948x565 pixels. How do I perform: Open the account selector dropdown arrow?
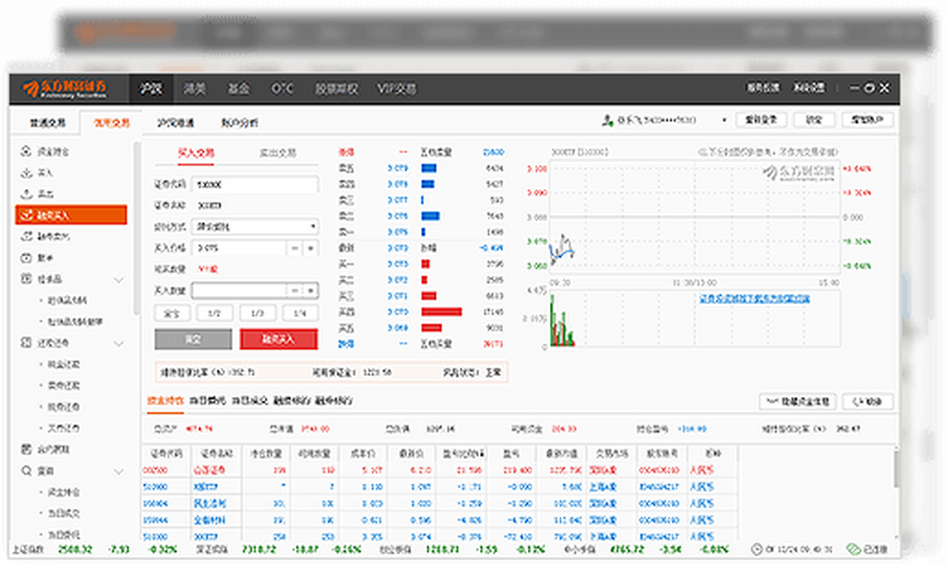pyautogui.click(x=724, y=121)
